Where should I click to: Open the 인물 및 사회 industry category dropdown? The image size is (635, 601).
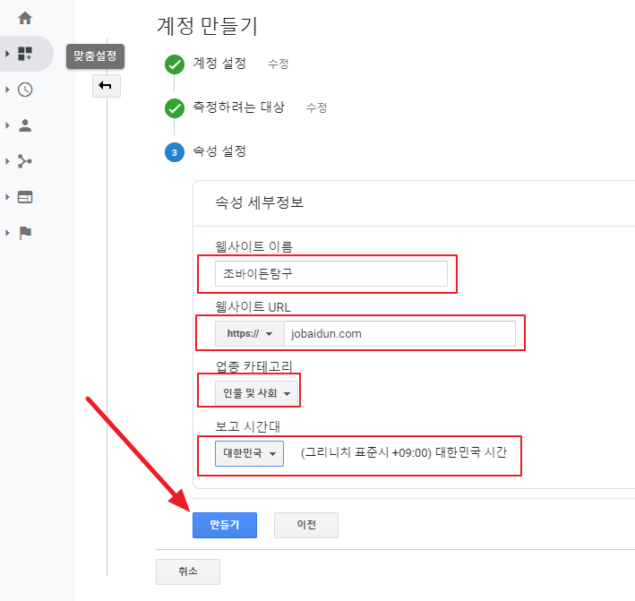pos(257,393)
